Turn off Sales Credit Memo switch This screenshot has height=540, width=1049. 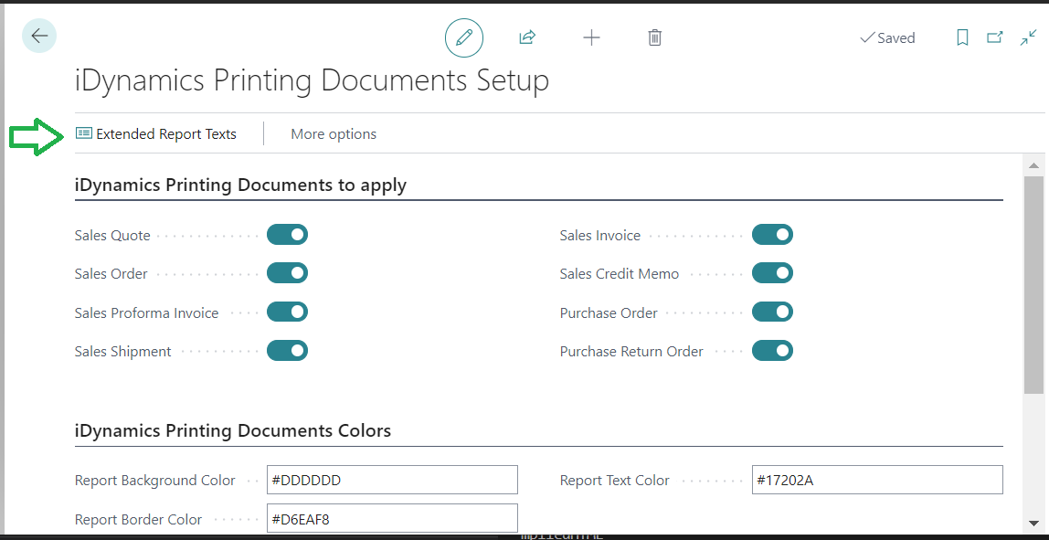coord(772,273)
